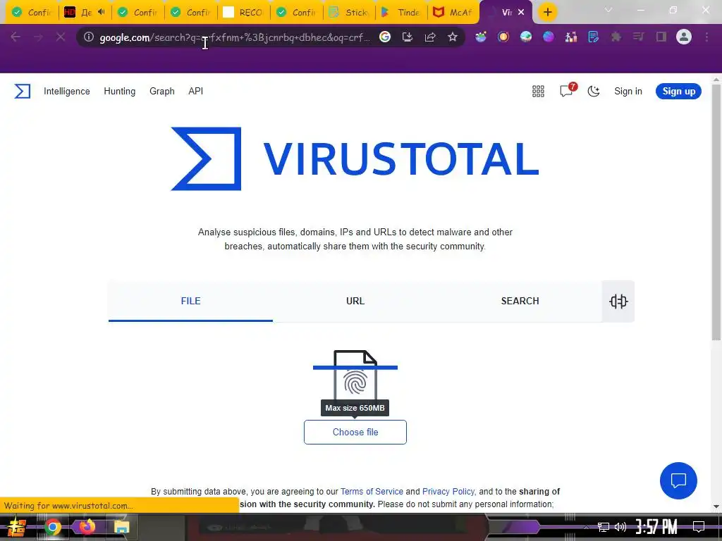Screen dimensions: 722x541
Task: Click the Google icon in address bar
Action: [385, 37]
